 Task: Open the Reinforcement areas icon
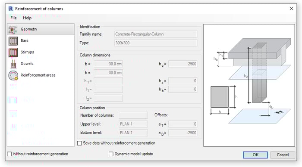click(x=13, y=75)
